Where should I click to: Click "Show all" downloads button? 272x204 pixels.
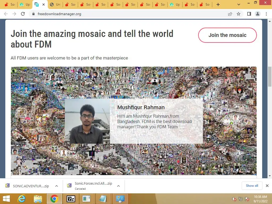click(x=252, y=186)
